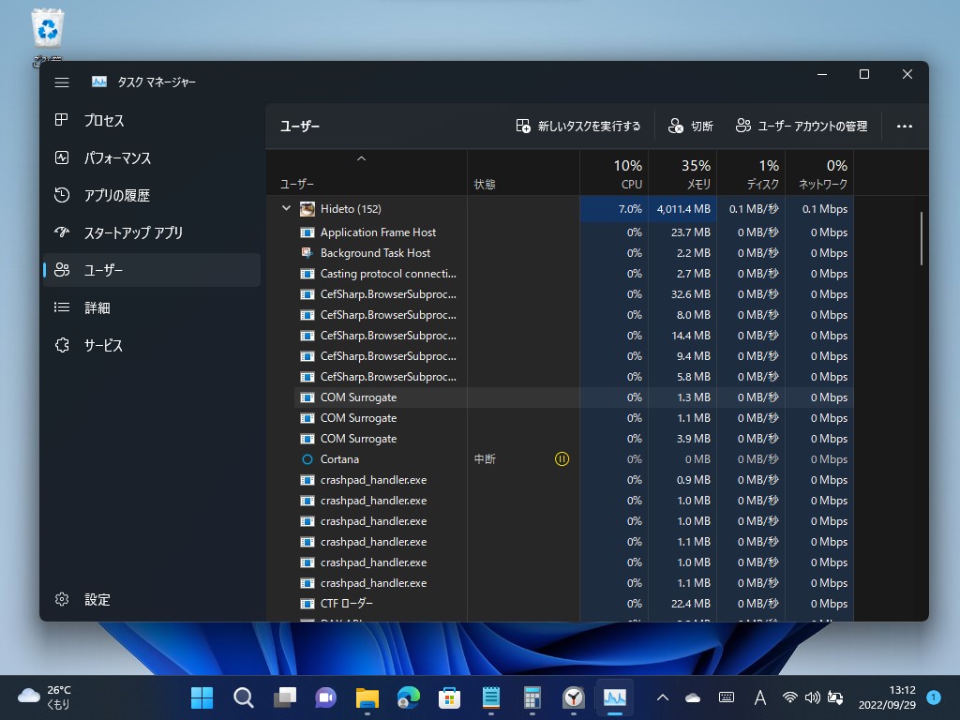This screenshot has width=960, height=720.
Task: Open the Clock app from taskbar
Action: click(x=574, y=697)
